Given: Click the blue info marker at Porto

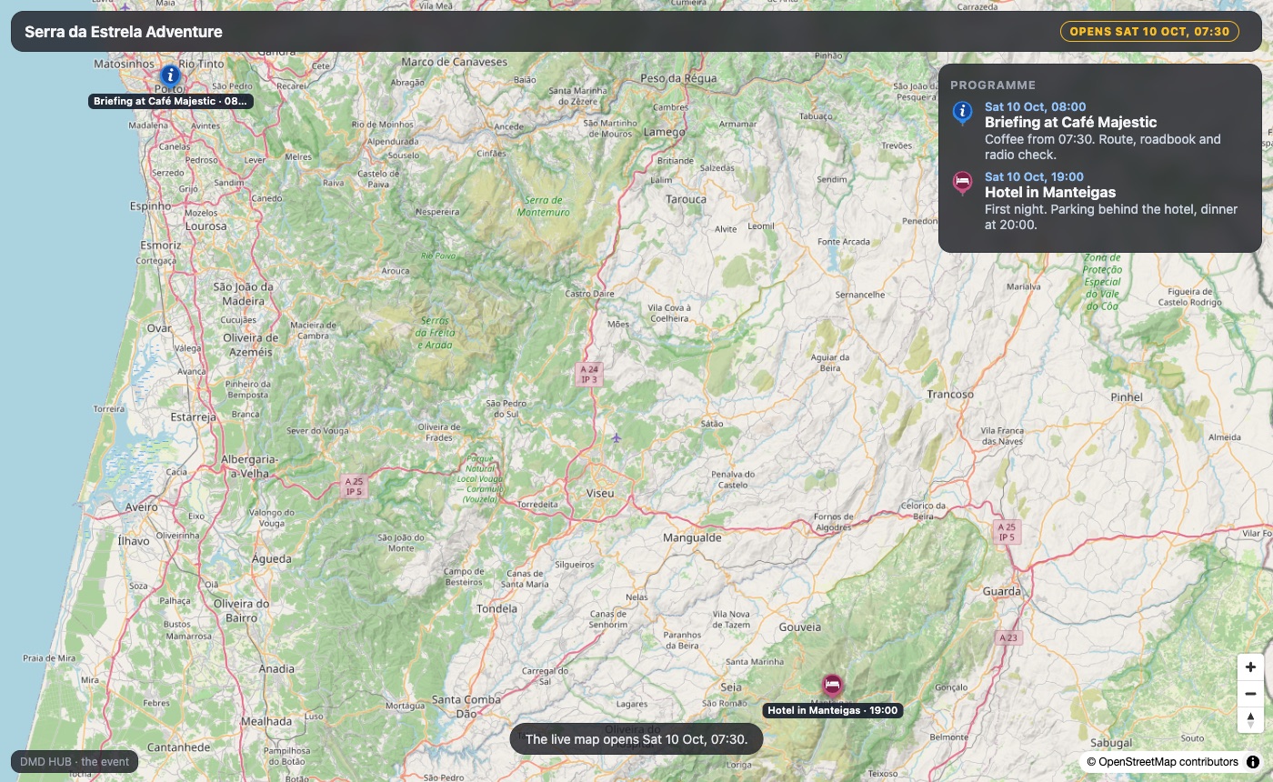Looking at the screenshot, I should (x=169, y=76).
